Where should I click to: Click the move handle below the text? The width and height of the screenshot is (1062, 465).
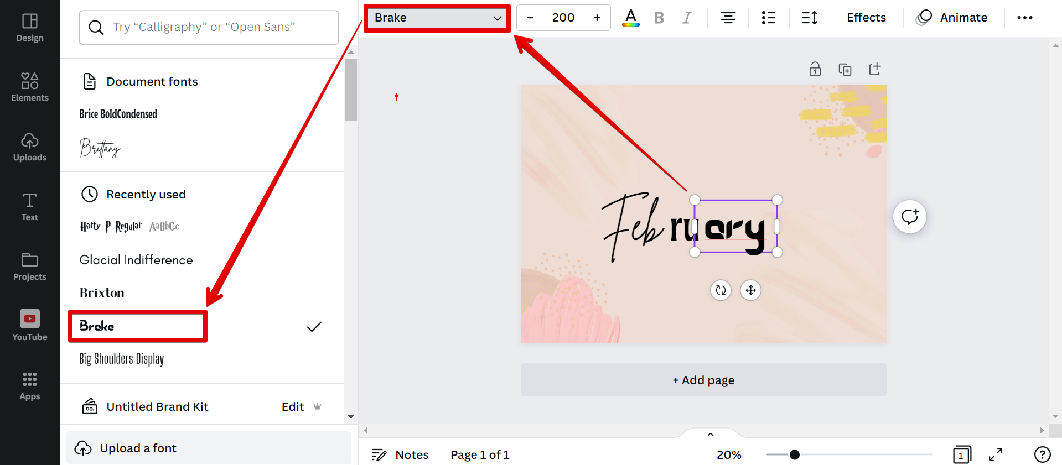point(751,290)
